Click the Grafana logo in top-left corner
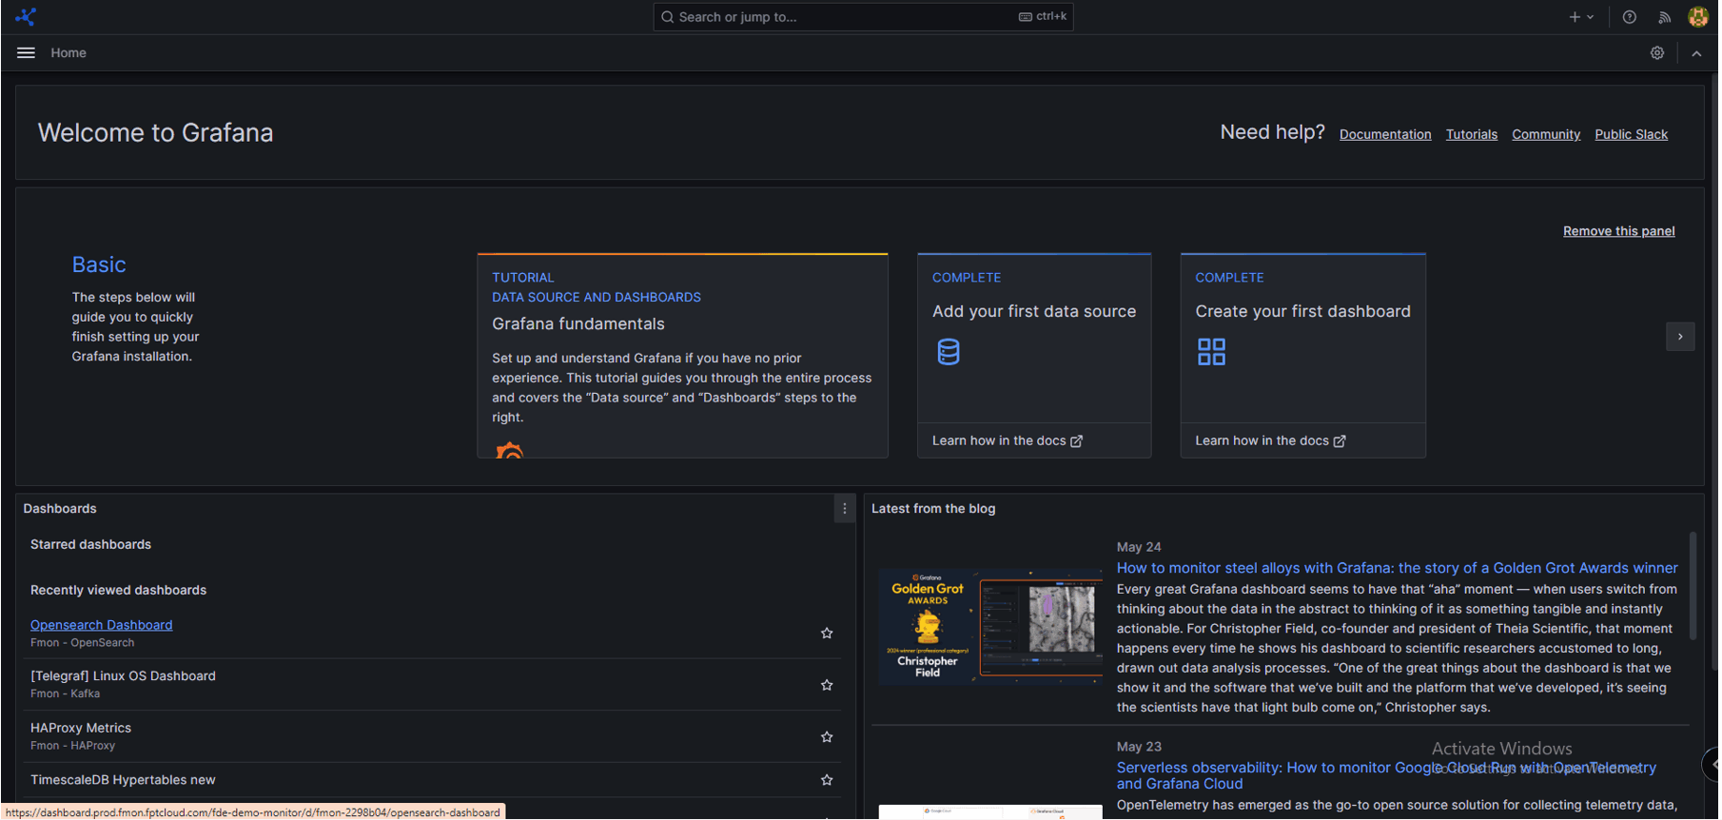 click(x=26, y=17)
